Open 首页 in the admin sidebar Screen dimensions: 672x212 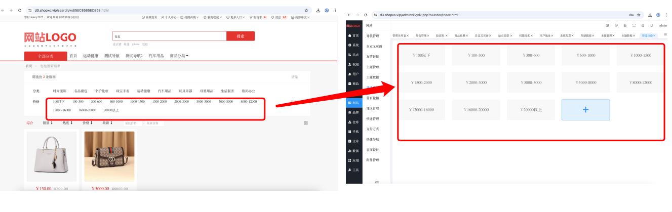(x=353, y=36)
